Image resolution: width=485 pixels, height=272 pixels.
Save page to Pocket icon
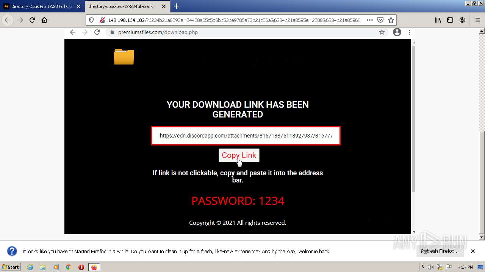(x=380, y=20)
